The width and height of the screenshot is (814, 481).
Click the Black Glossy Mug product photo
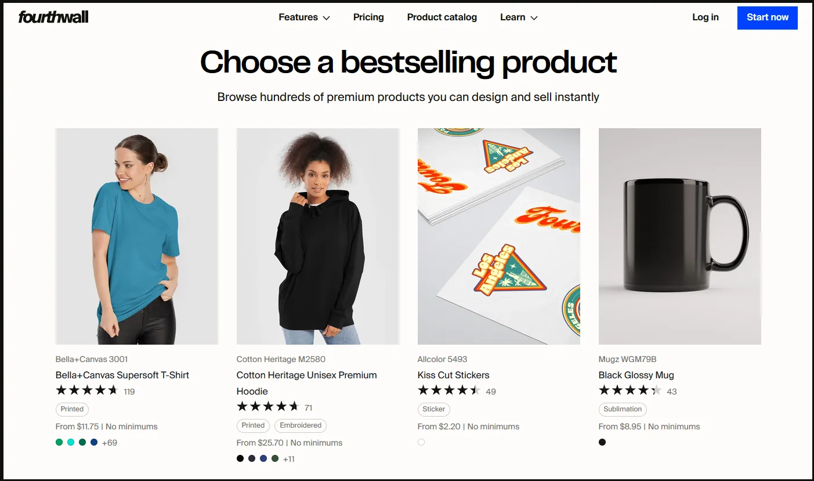(679, 236)
